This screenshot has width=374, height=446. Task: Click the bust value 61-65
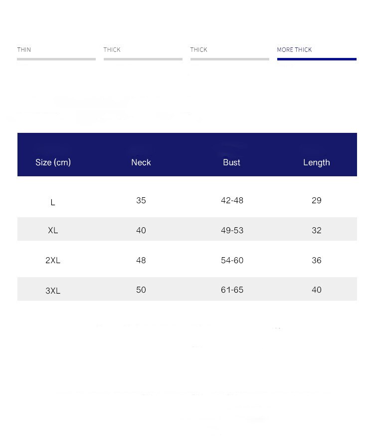[232, 290]
